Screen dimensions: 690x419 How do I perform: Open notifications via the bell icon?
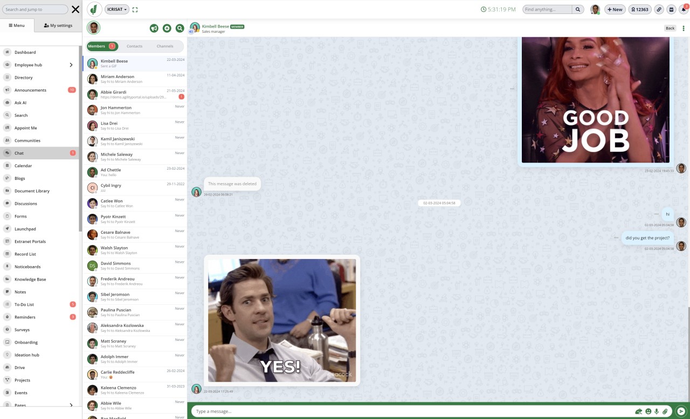tap(684, 9)
